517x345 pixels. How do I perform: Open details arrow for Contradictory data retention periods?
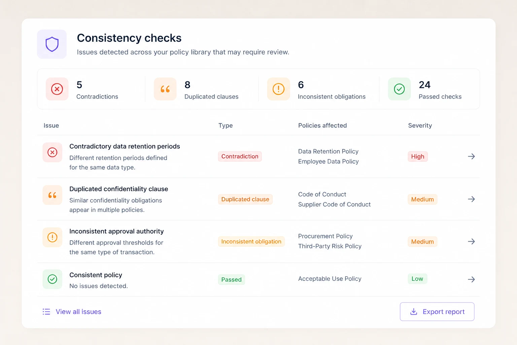click(472, 156)
